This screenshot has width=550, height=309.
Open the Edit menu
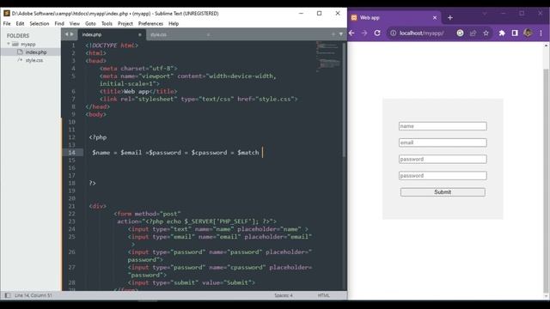point(20,23)
